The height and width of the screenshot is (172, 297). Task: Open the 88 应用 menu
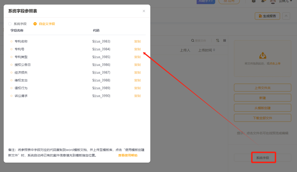tap(229, 1)
